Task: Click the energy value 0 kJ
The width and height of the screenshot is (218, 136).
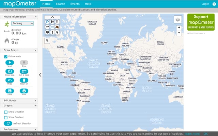Action: tap(15, 42)
